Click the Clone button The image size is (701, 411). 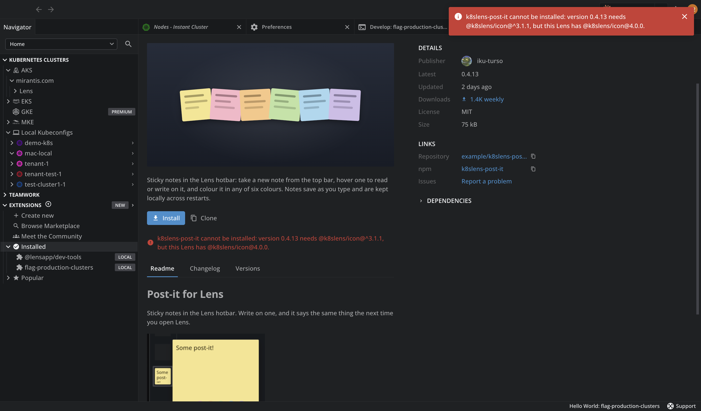pyautogui.click(x=204, y=218)
